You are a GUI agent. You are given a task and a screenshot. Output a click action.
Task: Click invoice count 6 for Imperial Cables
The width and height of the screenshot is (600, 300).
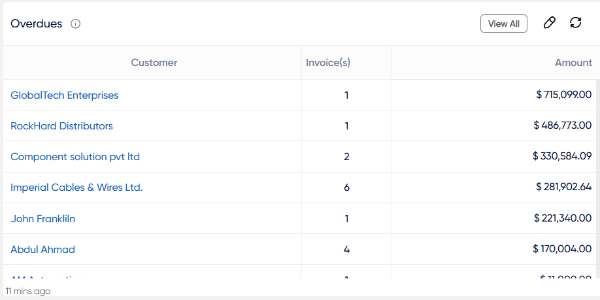click(x=346, y=188)
